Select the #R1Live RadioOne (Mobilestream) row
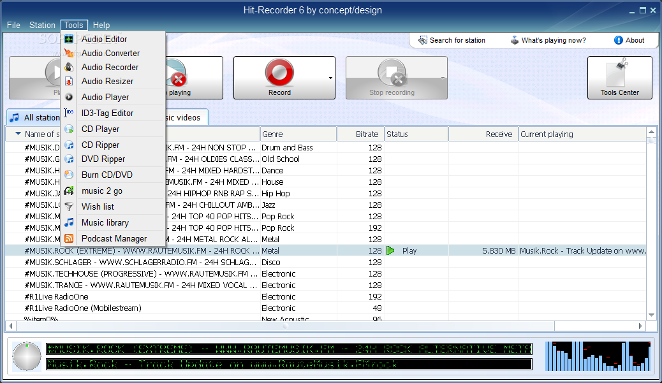 pos(325,308)
